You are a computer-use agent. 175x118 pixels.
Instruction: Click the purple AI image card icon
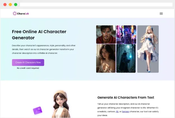37,110
